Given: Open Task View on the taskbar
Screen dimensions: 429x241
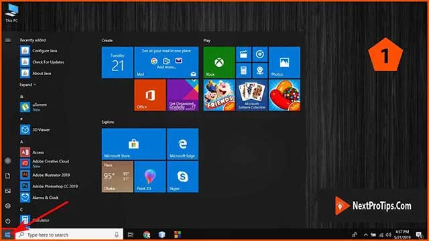Looking at the screenshot, I should click(x=131, y=235).
